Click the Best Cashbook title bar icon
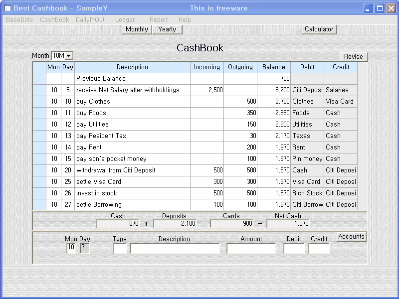 point(7,8)
